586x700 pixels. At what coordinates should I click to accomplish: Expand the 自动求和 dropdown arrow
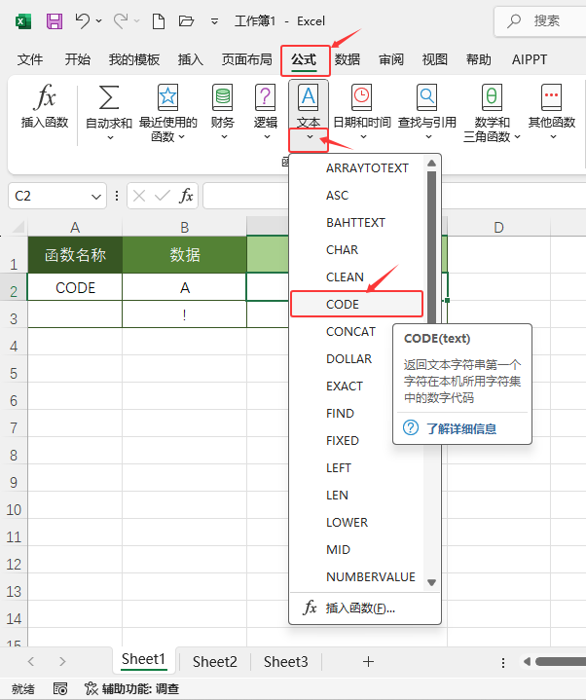[110, 138]
